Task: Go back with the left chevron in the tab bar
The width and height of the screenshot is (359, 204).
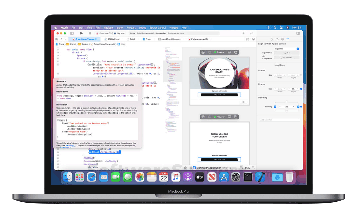Action: click(61, 39)
